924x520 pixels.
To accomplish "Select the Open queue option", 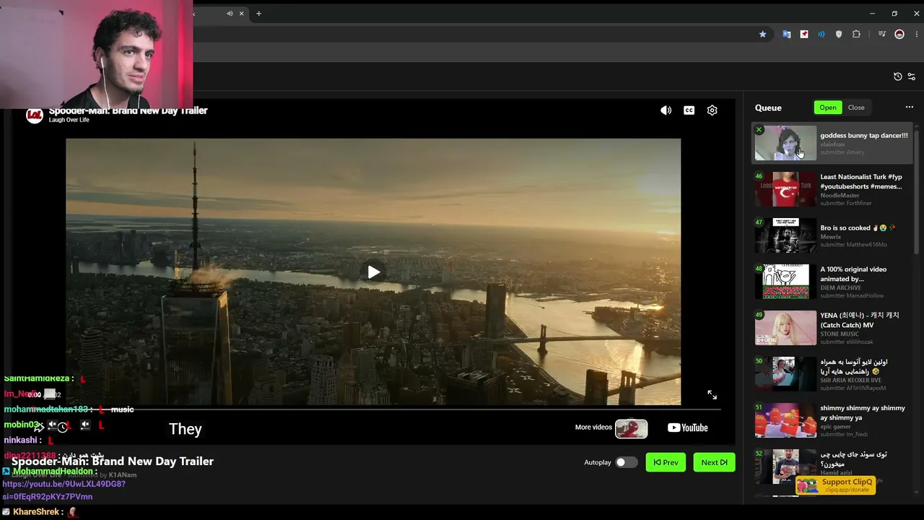I will pyautogui.click(x=828, y=108).
